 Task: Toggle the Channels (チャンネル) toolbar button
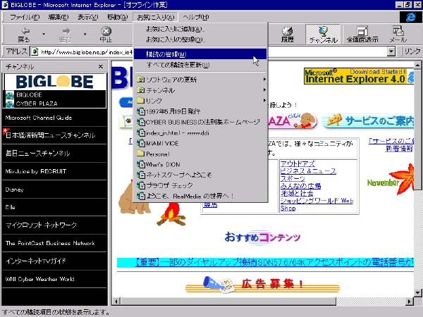324,35
